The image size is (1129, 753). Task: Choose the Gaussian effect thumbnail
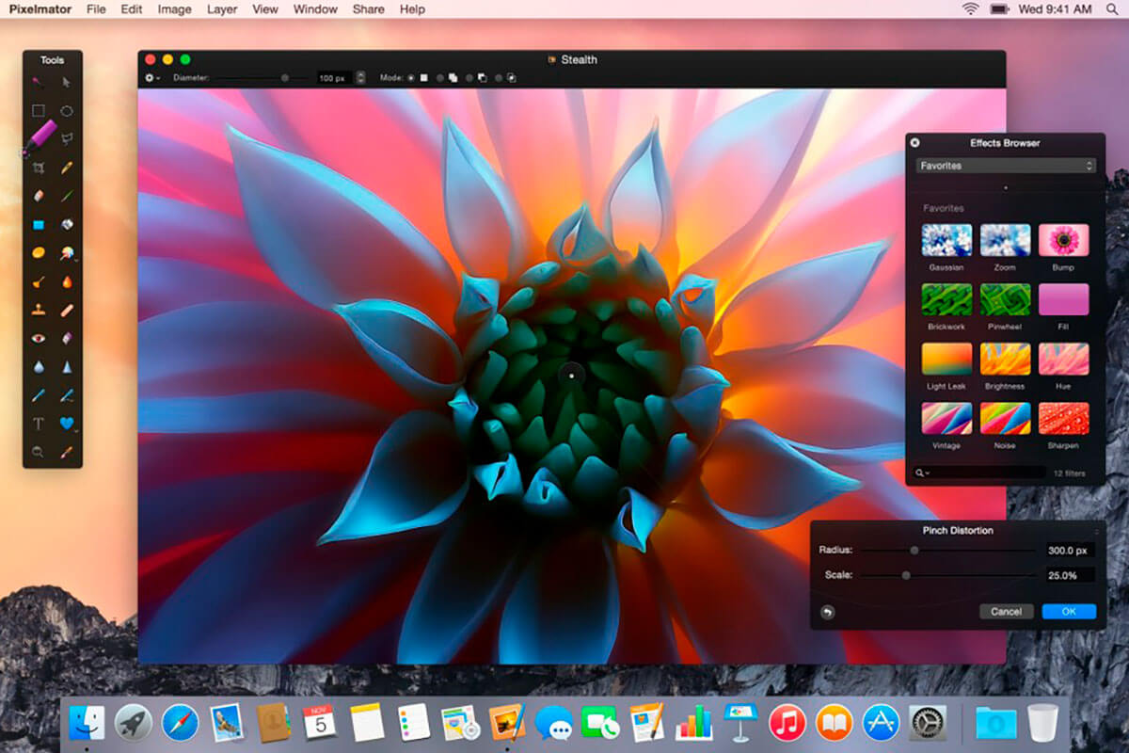946,240
